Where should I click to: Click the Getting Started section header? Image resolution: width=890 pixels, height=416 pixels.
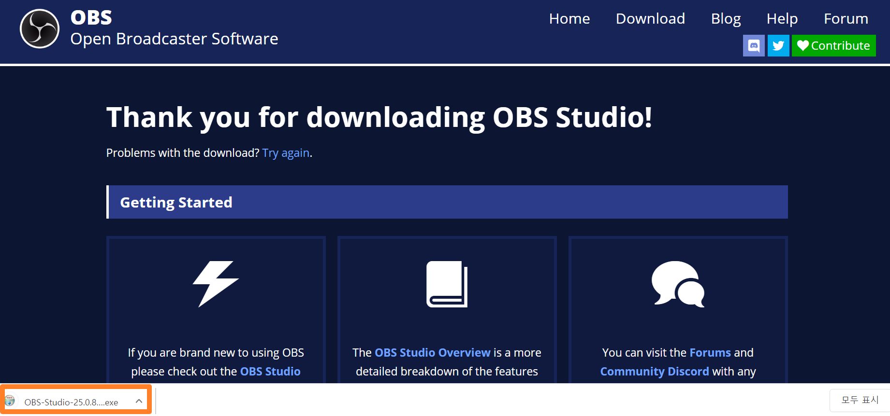point(447,202)
